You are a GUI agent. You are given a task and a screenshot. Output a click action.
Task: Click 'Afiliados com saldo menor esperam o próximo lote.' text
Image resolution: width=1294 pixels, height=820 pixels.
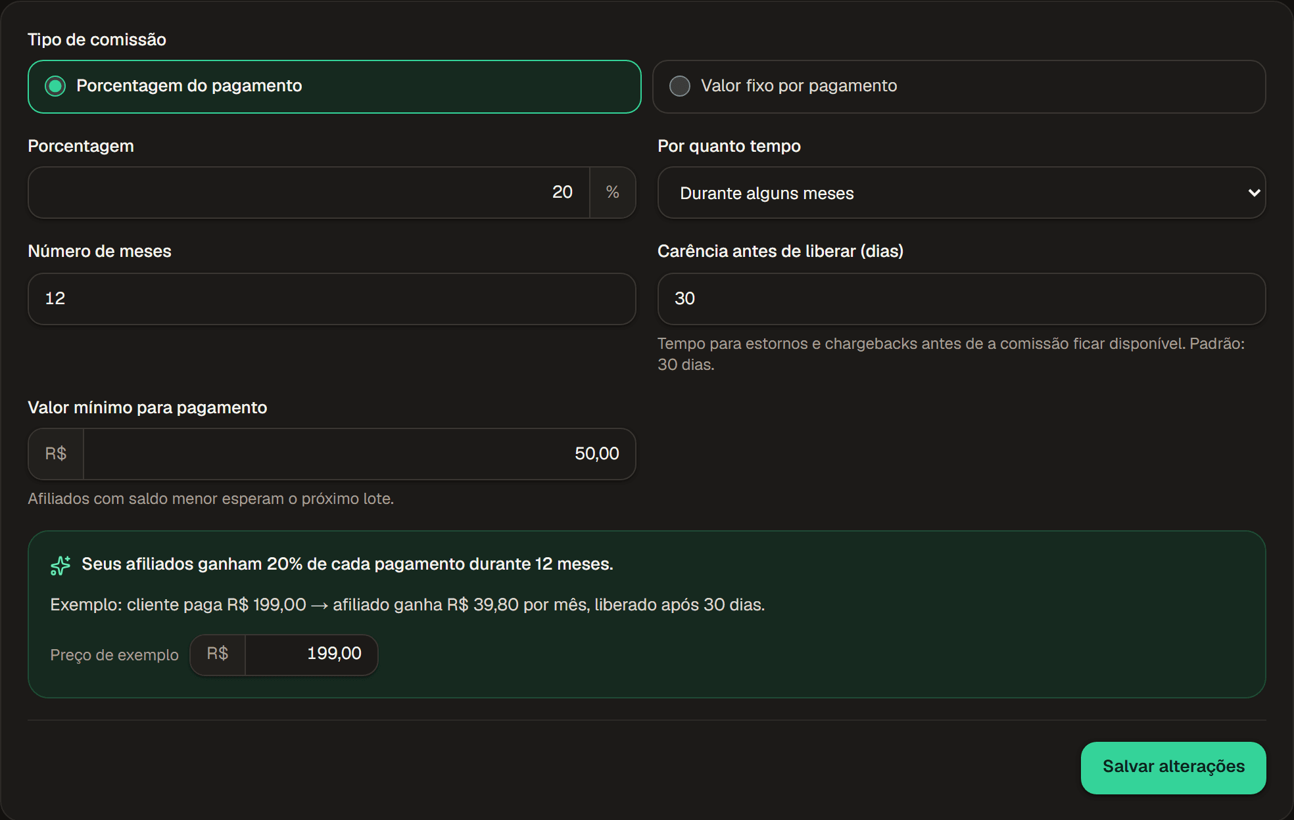point(210,499)
